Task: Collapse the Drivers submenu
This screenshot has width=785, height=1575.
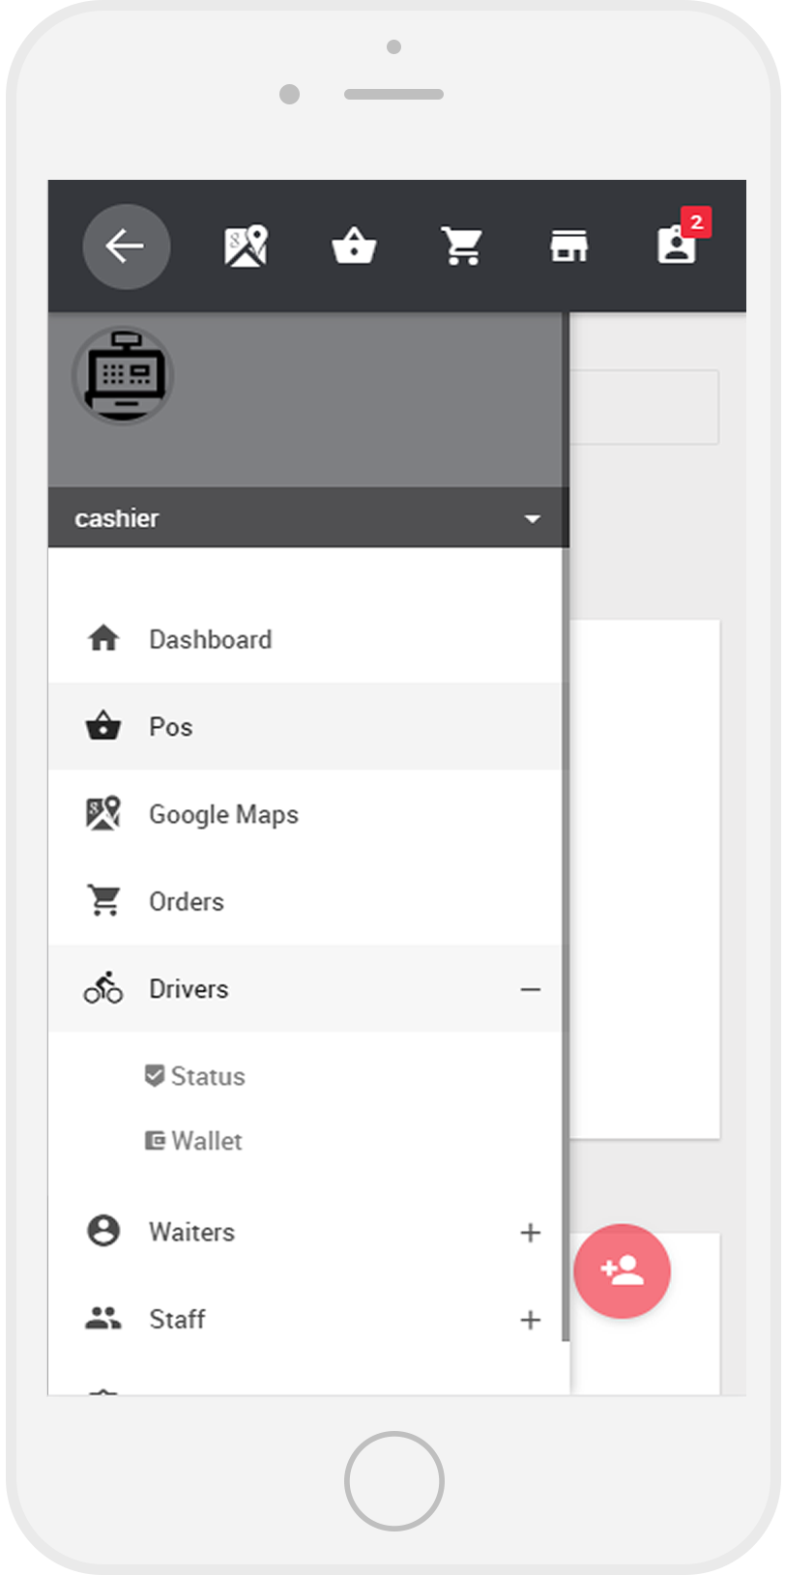Action: [530, 990]
